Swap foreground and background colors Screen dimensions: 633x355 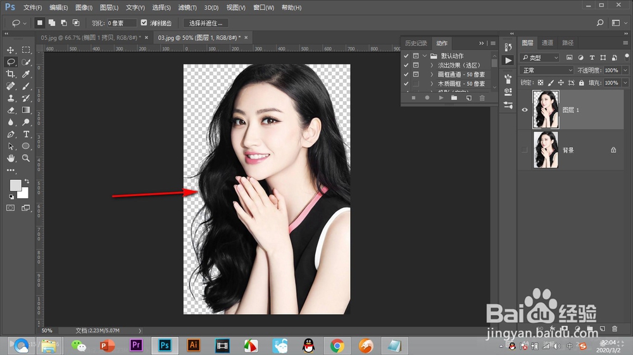27,181
